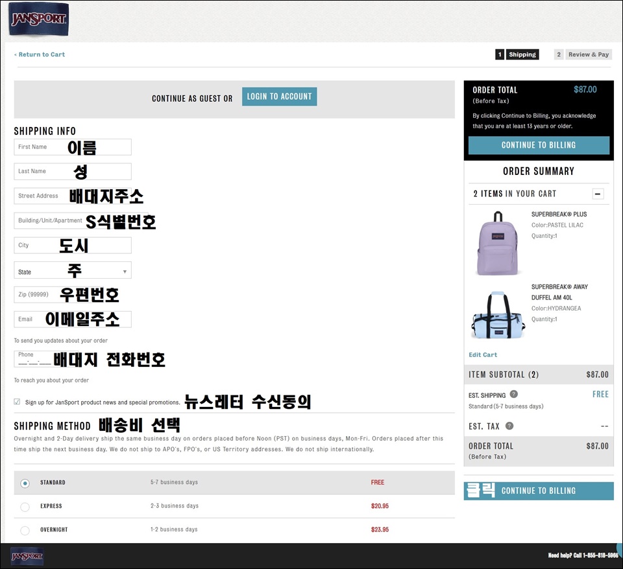Image resolution: width=623 pixels, height=569 pixels.
Task: Collapse the items in your cart list
Action: point(598,194)
